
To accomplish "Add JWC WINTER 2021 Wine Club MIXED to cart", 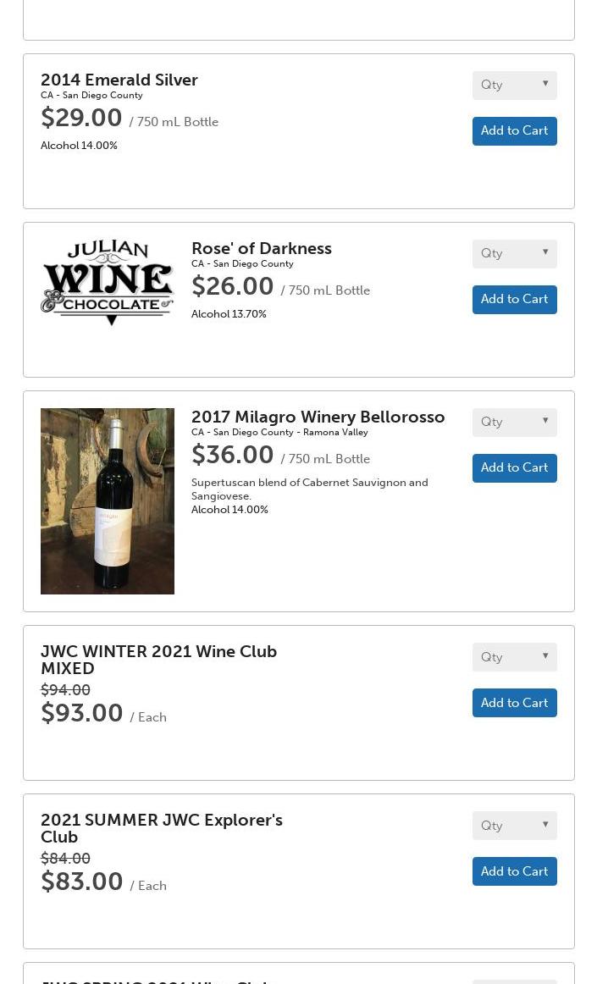I will pos(514,703).
